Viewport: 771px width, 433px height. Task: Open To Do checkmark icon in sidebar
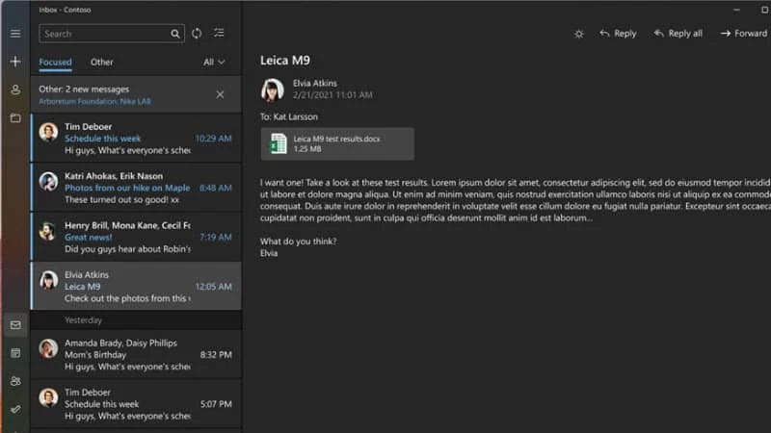point(15,409)
